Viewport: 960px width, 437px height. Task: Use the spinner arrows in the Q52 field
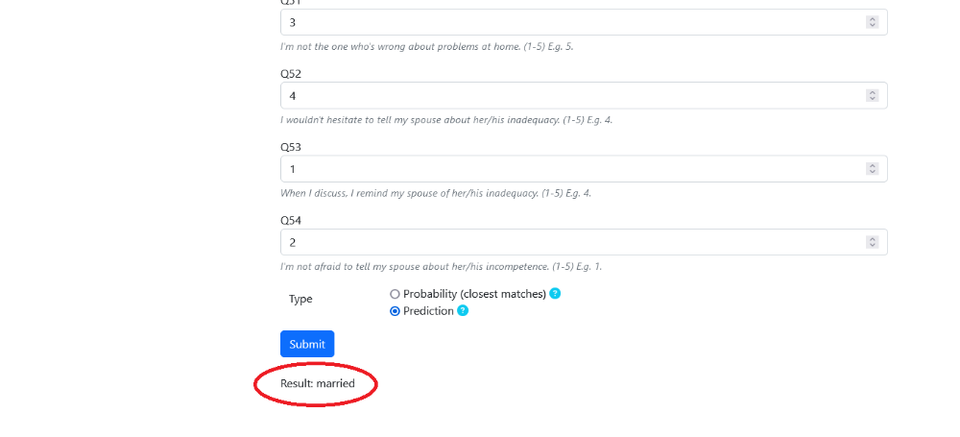coord(872,96)
